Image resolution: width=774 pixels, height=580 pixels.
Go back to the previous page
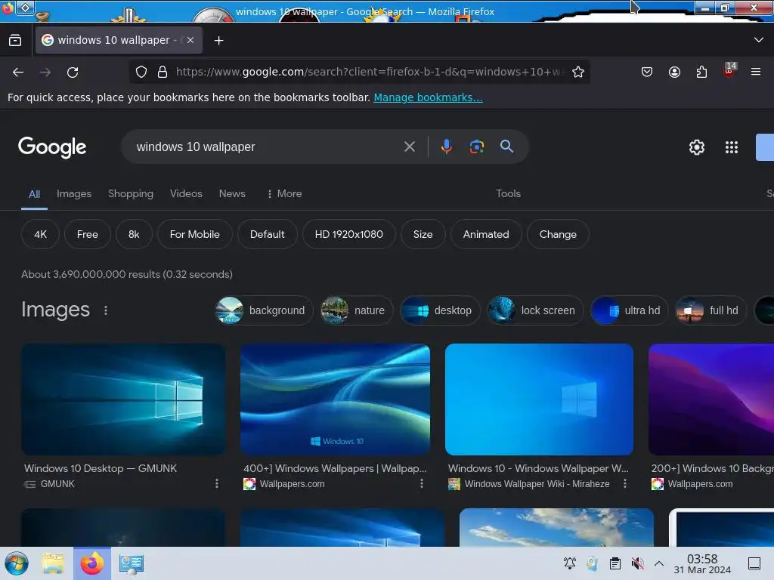(x=18, y=72)
